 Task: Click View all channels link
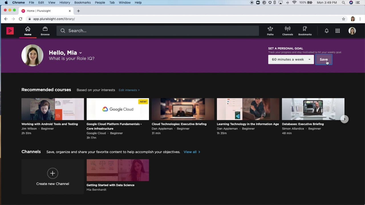(192, 152)
